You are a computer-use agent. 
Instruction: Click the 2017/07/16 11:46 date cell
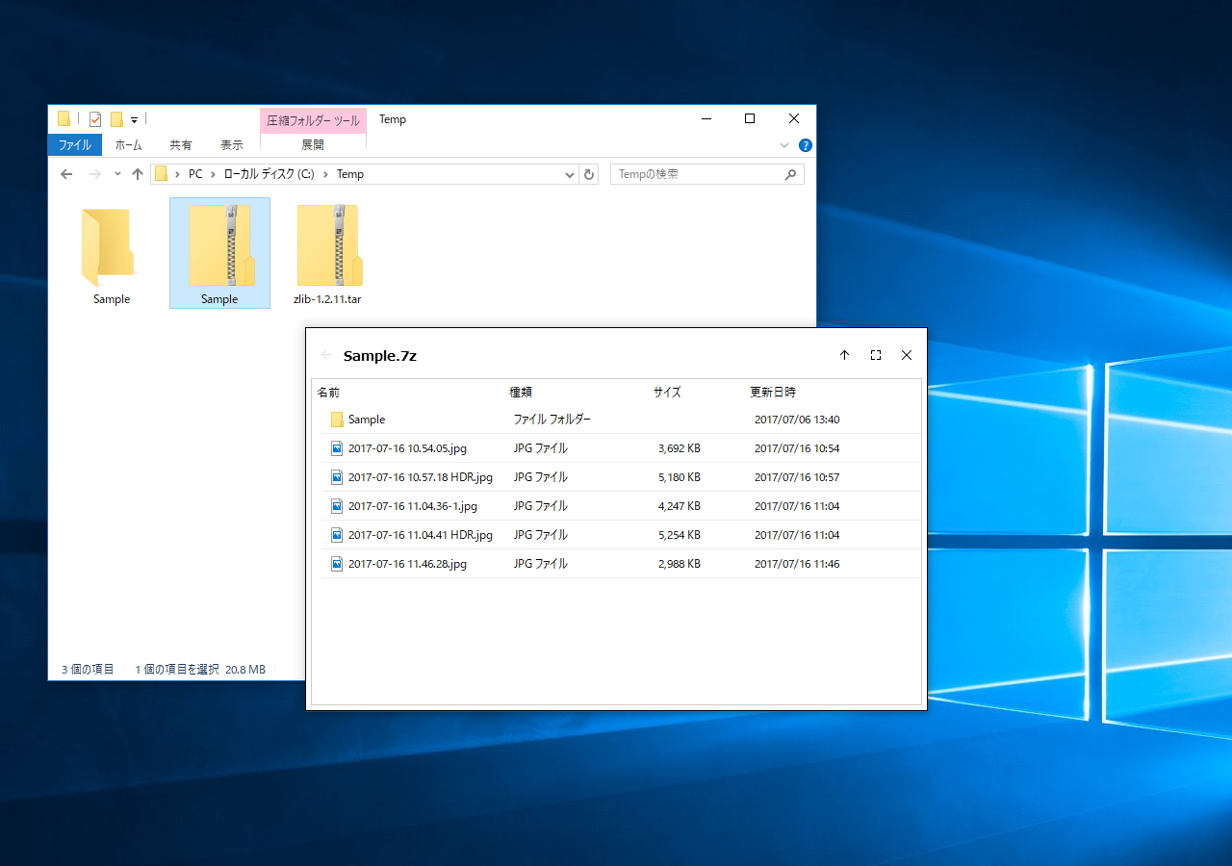pyautogui.click(x=797, y=564)
